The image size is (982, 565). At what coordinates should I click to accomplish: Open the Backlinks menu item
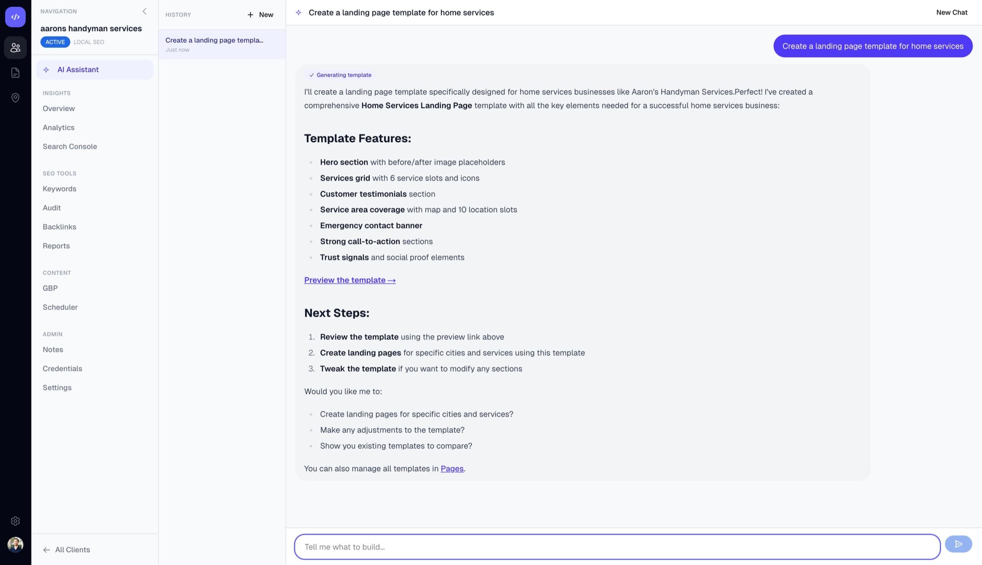coord(59,226)
